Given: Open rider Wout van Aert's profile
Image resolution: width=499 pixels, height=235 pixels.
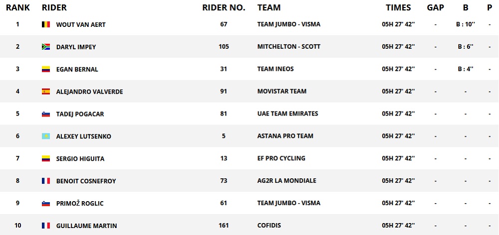Looking at the screenshot, I should coord(81,24).
